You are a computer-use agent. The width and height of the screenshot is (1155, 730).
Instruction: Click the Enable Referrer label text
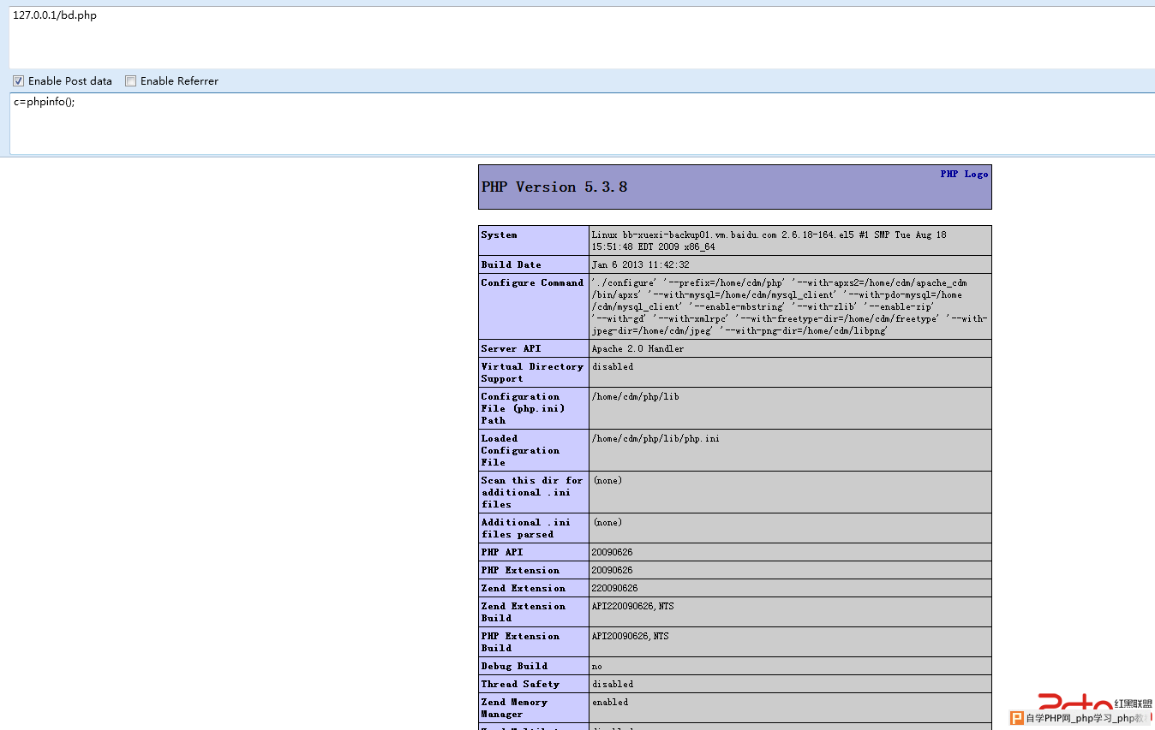click(179, 81)
